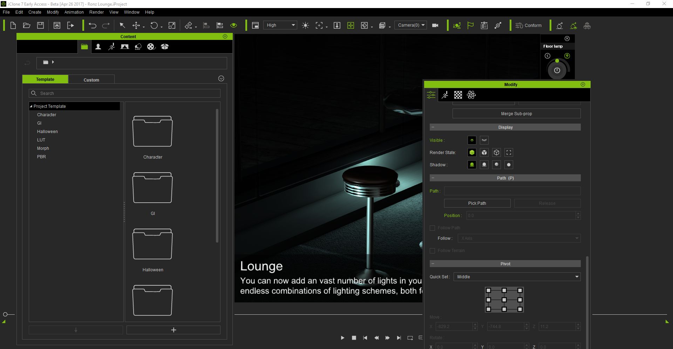673x349 pixels.
Task: Click the New Project icon in the toolbar
Action: pos(13,25)
